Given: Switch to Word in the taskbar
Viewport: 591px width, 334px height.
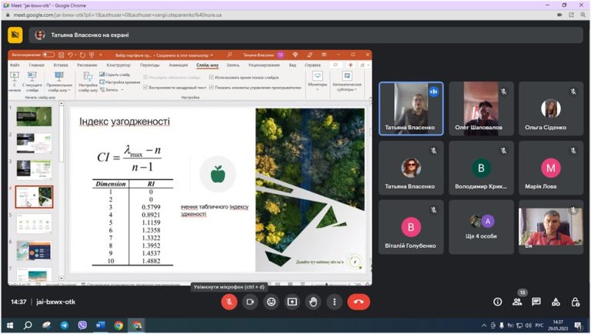Looking at the screenshot, I should 100,326.
